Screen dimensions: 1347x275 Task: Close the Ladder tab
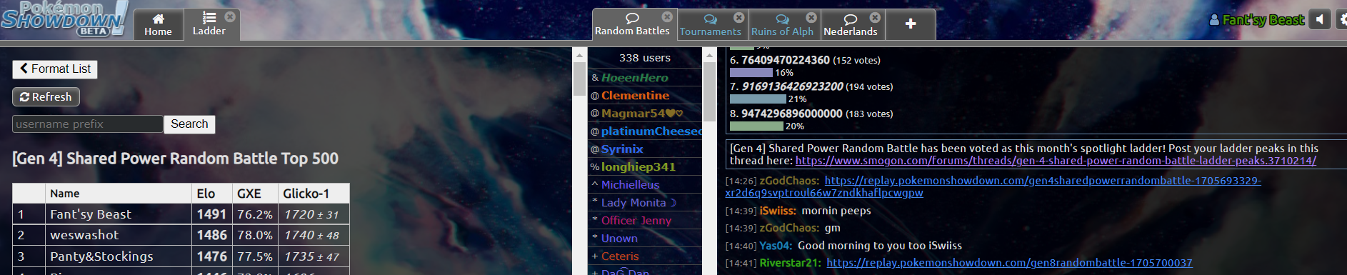coord(230,16)
